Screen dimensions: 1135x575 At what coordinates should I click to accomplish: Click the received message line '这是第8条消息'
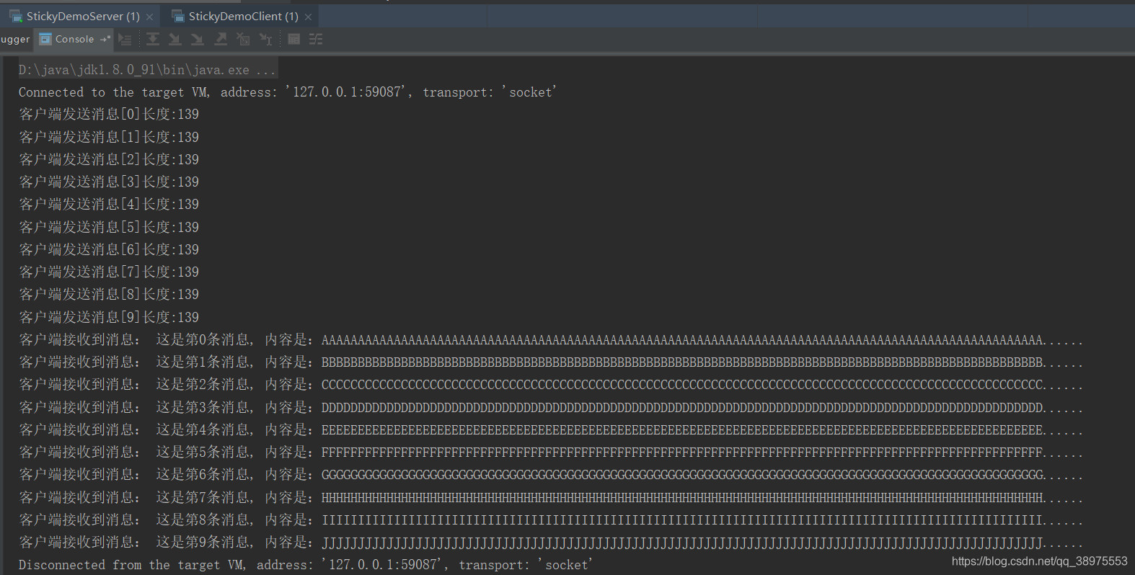pos(550,520)
